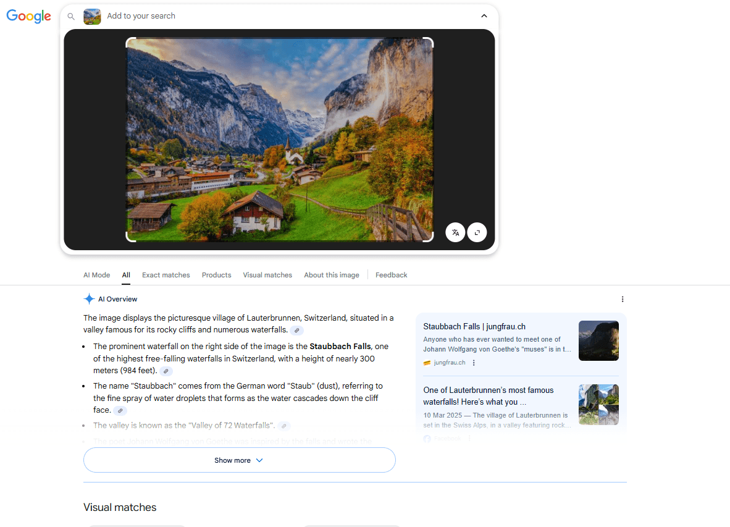The image size is (730, 527).
Task: Translate text in the image
Action: (455, 232)
